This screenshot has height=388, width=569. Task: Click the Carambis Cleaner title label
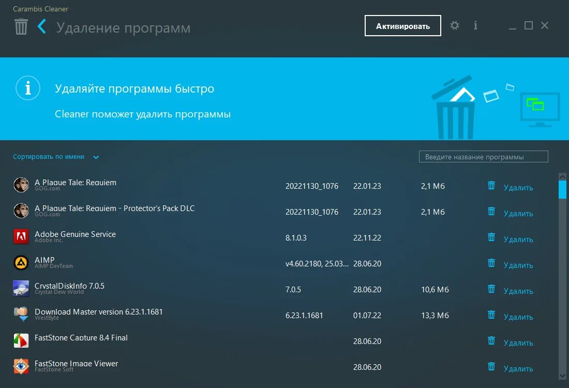point(40,9)
